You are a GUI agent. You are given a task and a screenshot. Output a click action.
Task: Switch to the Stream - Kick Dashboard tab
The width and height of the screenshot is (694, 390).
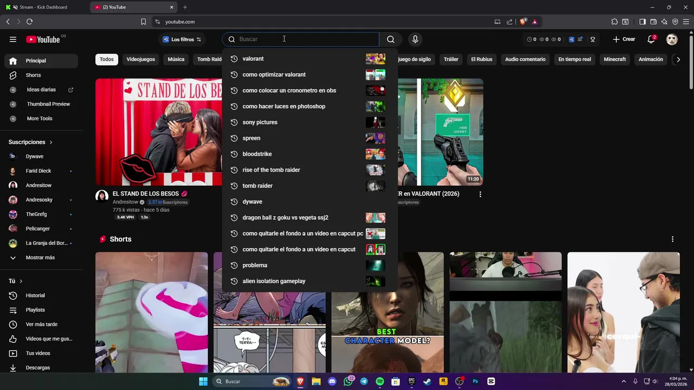coord(43,7)
